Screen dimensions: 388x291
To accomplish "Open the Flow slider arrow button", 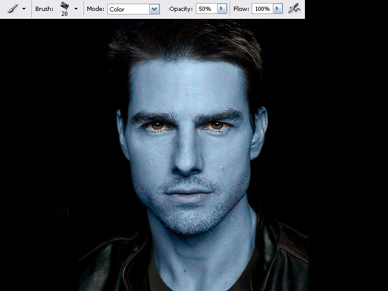I will pos(278,9).
